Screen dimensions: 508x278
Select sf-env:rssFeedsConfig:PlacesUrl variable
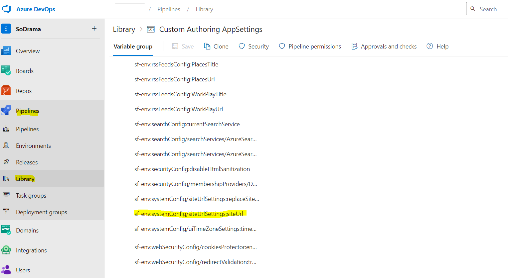[174, 79]
